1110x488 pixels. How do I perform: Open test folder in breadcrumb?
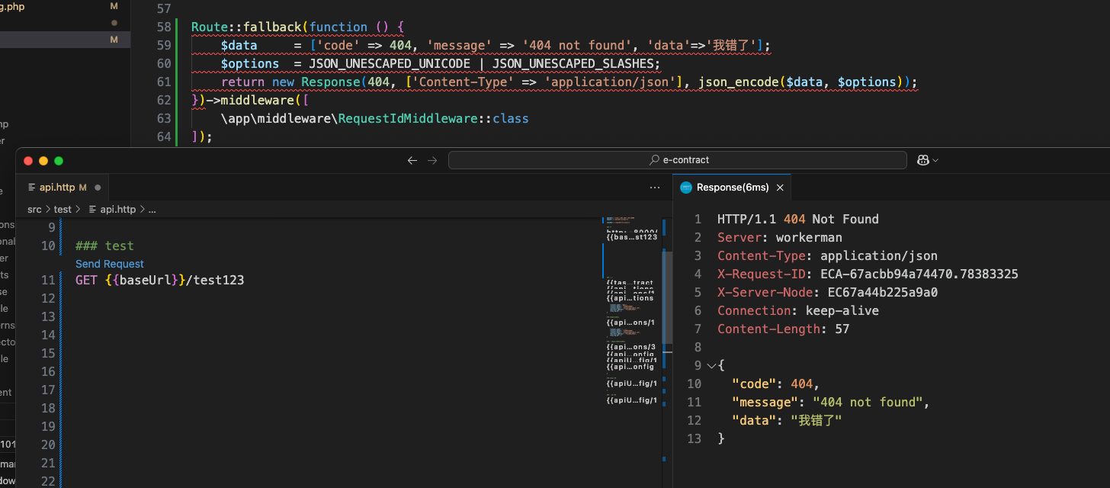63,209
